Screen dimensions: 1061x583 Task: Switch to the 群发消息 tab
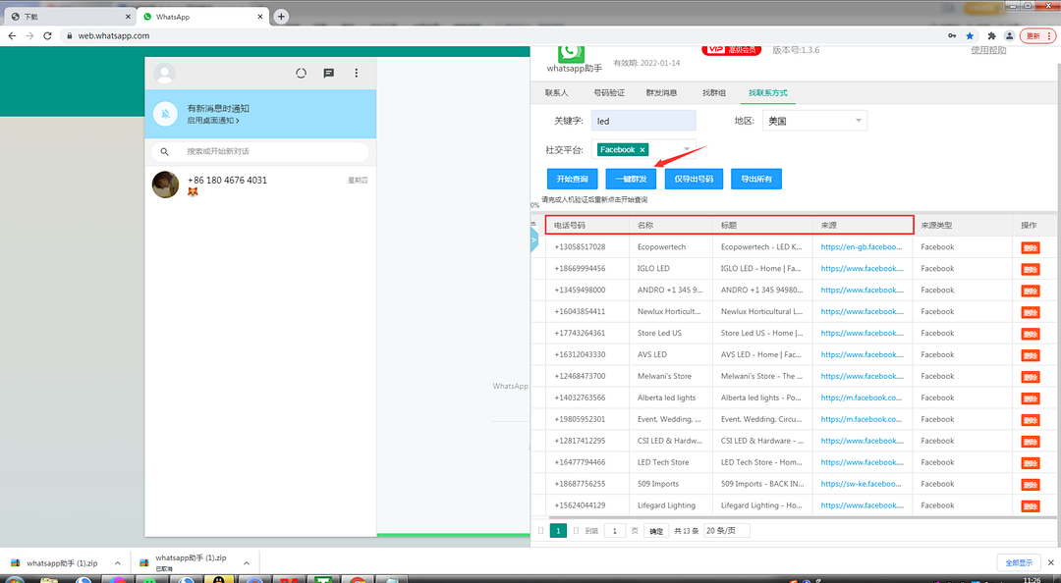point(661,92)
